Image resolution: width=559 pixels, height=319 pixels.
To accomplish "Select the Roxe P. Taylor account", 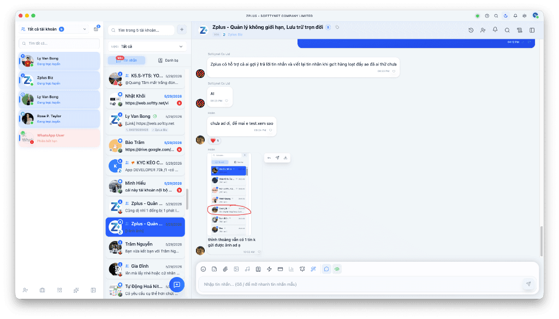I will pos(59,118).
